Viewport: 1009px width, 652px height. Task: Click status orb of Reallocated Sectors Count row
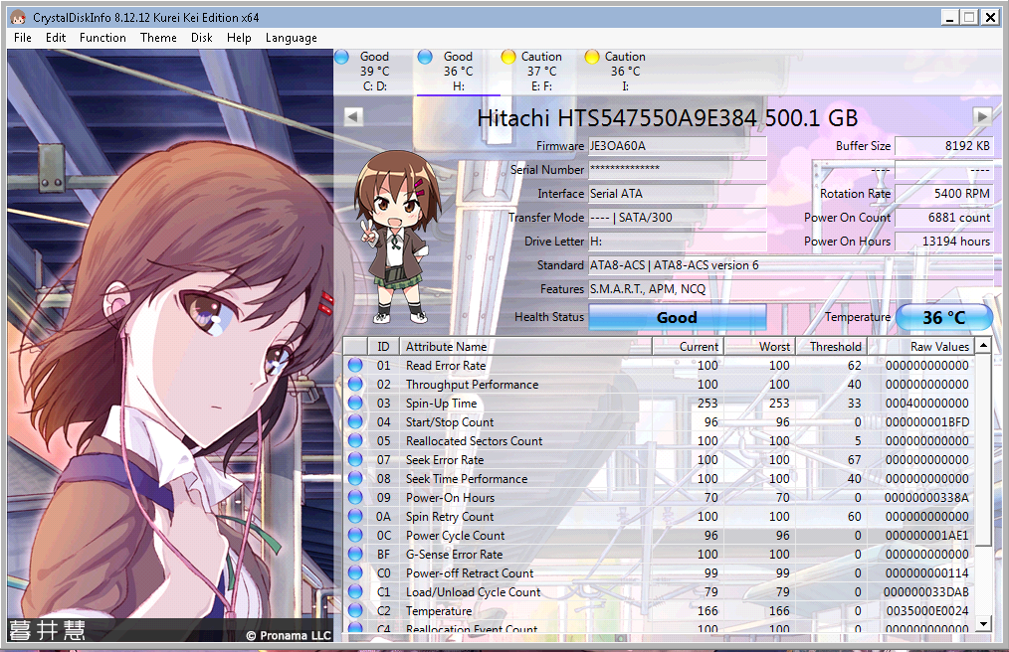[355, 440]
